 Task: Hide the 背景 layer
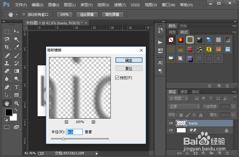(171, 130)
